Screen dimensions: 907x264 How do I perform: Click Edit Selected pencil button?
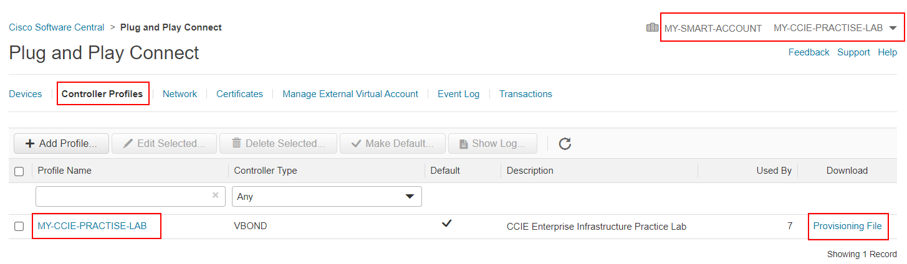(x=164, y=144)
